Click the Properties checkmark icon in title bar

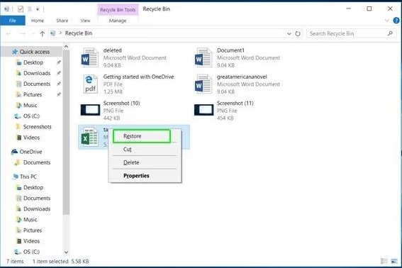click(21, 9)
